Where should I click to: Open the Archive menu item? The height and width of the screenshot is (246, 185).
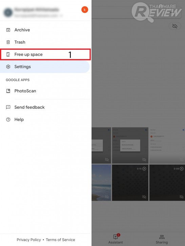46,30
